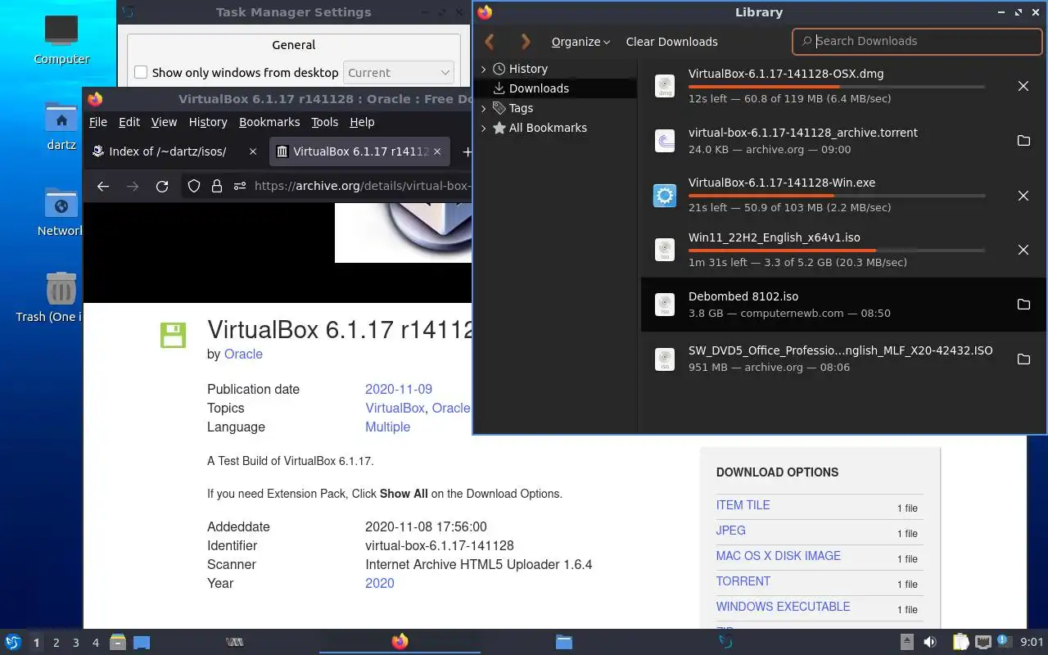Click the ITEM TILE download option

pyautogui.click(x=743, y=505)
